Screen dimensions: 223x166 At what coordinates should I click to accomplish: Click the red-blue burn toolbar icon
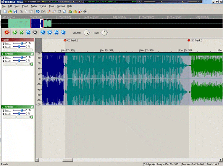point(80,11)
